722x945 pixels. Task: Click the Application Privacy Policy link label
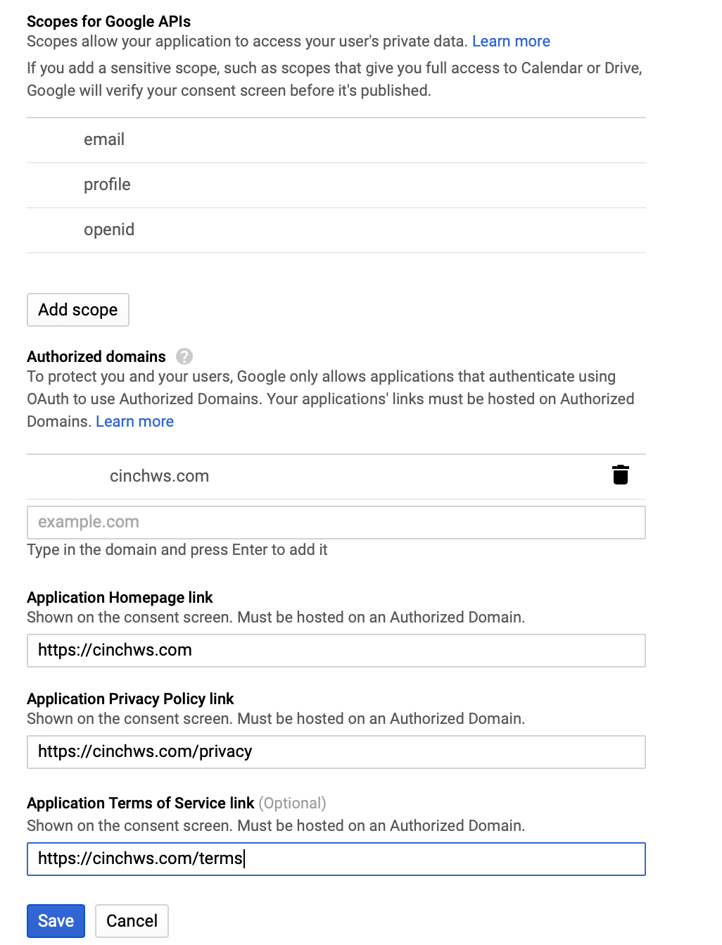click(130, 699)
